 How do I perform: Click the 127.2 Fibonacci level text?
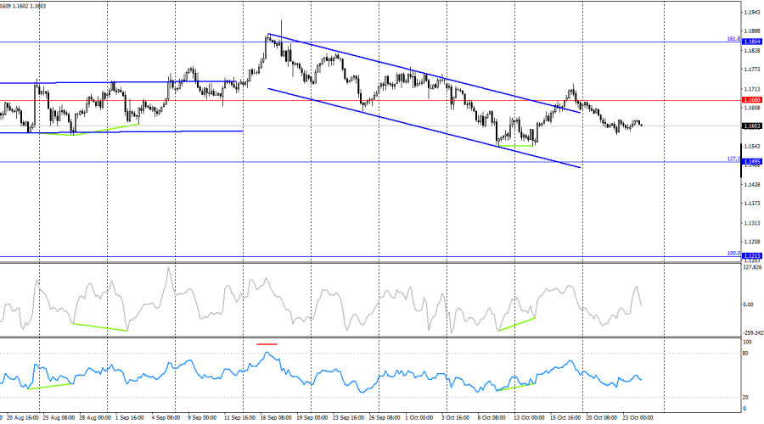733,159
